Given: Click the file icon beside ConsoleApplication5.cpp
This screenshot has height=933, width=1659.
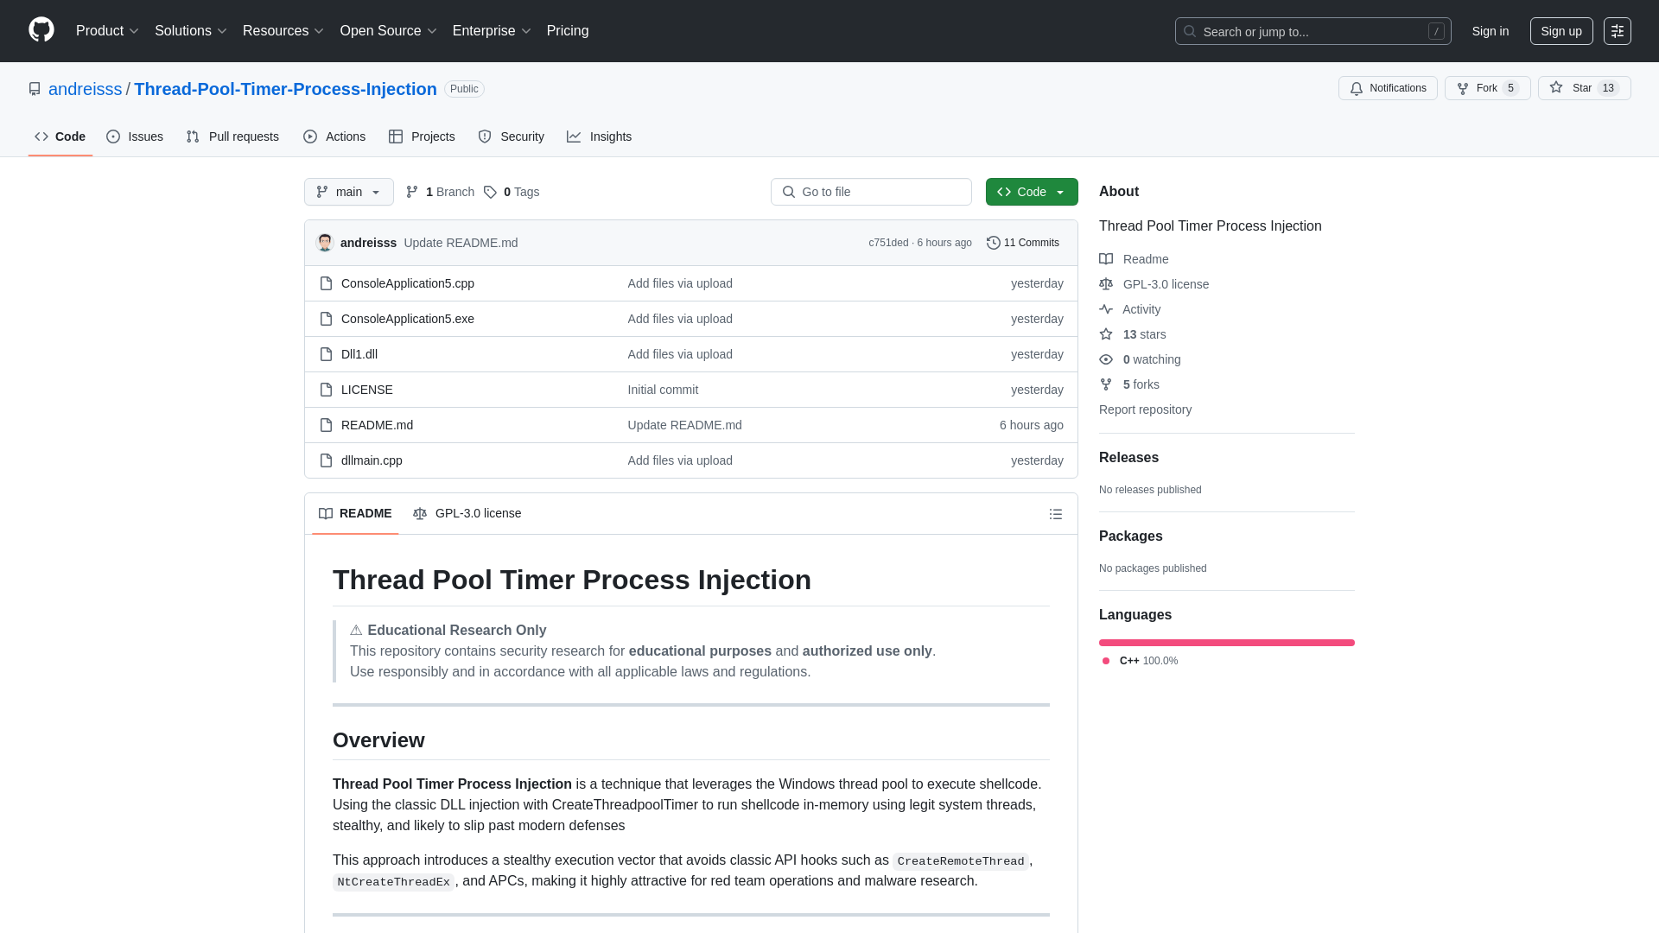Looking at the screenshot, I should [x=326, y=283].
